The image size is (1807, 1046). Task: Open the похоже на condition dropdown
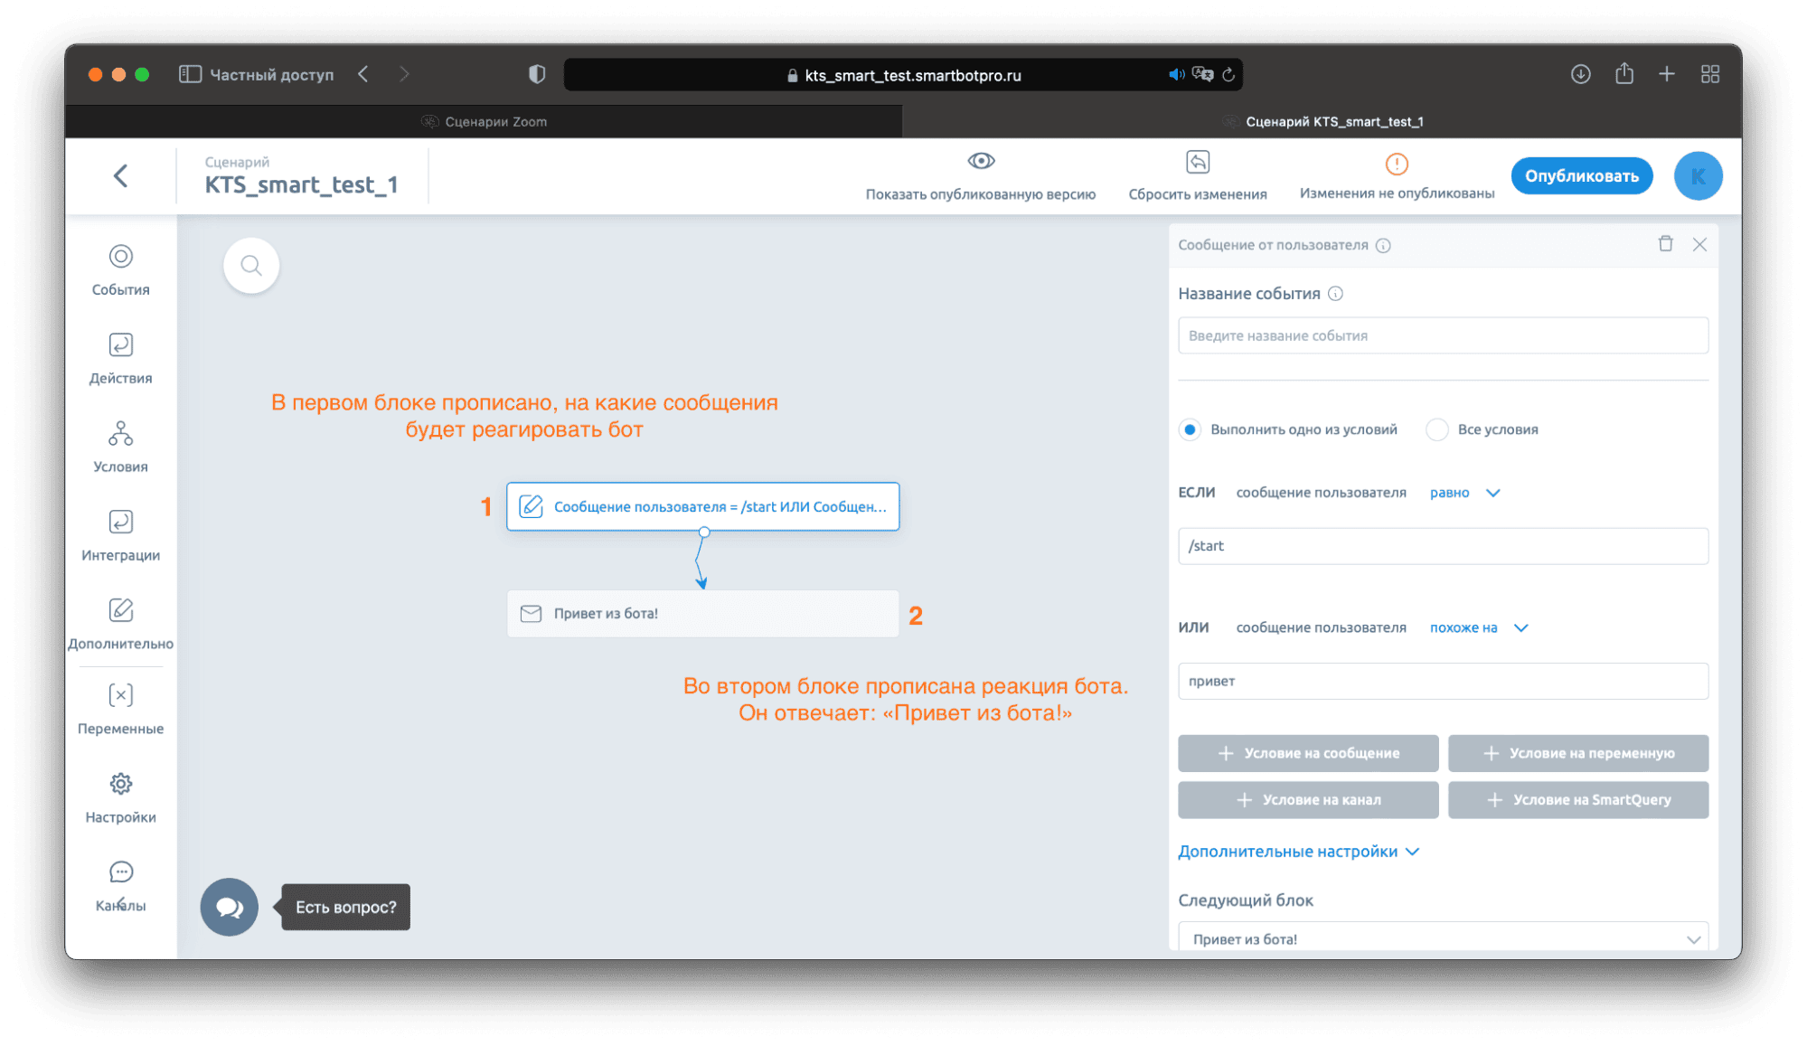(1478, 627)
